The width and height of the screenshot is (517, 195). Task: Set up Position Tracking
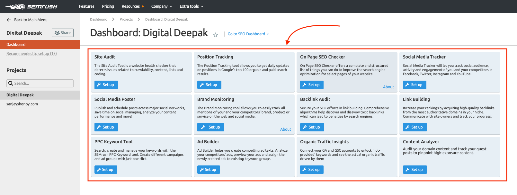pos(209,85)
